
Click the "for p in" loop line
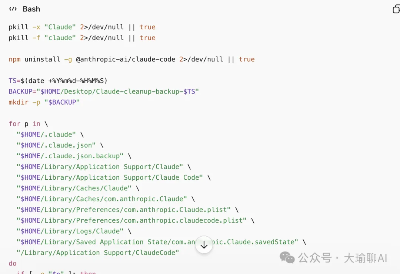tap(29, 124)
